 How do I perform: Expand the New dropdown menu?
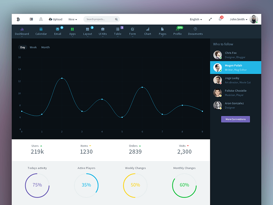coord(73,19)
